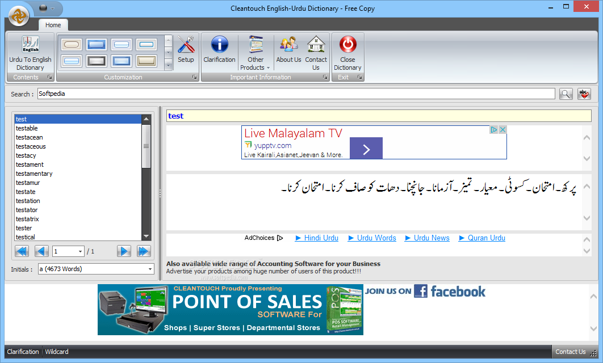Screen dimensions: 603x363
Task: Click the quick access round button
Action: (x=43, y=8)
